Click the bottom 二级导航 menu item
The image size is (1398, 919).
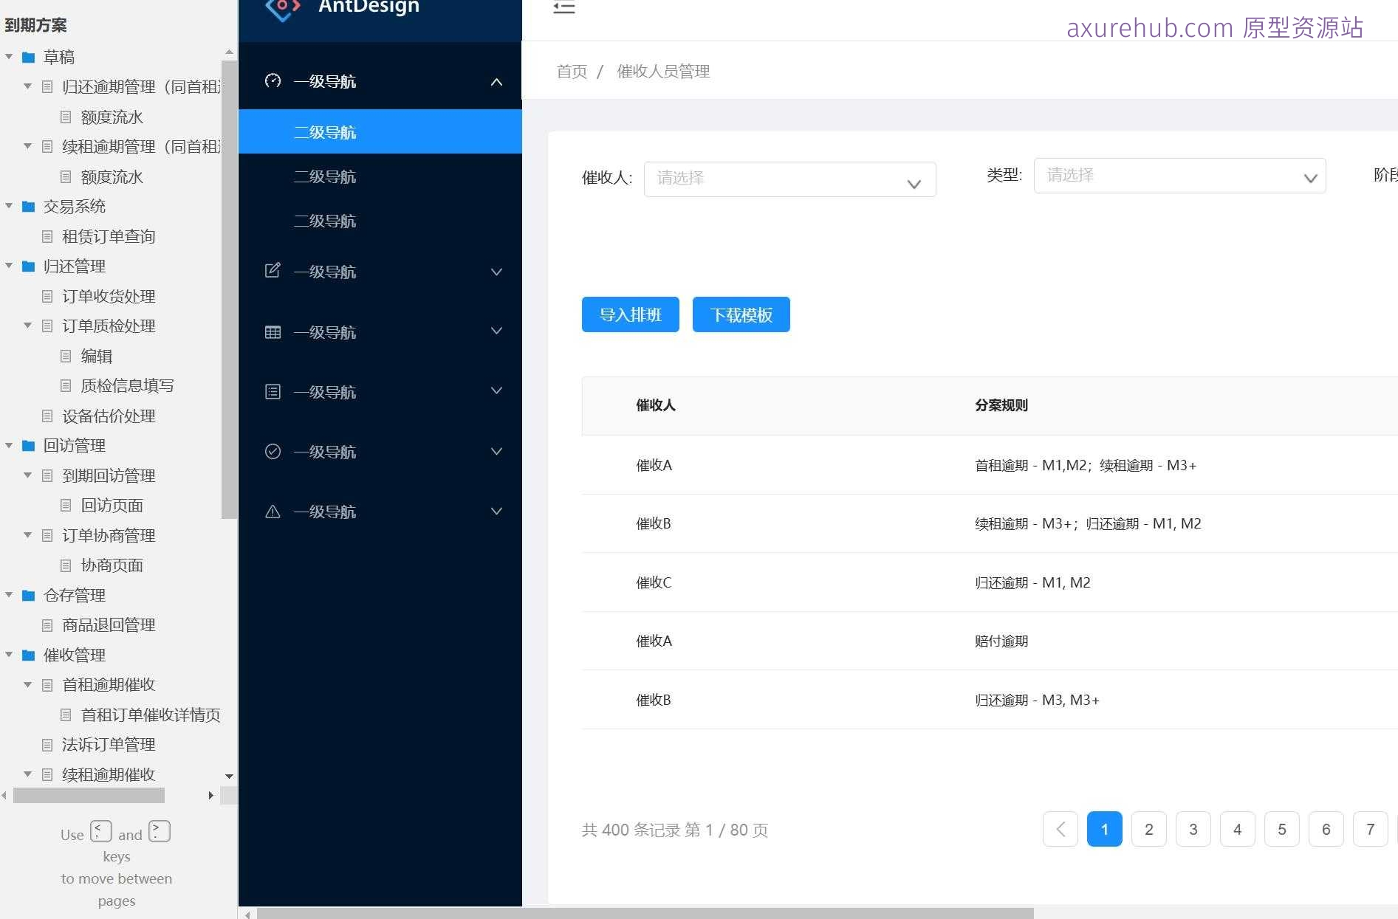(325, 221)
